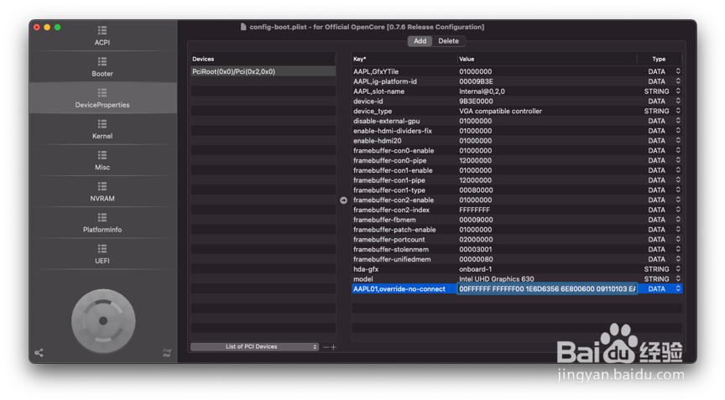725x400 pixels.
Task: Select value VGA compatible controller
Action: coord(500,111)
